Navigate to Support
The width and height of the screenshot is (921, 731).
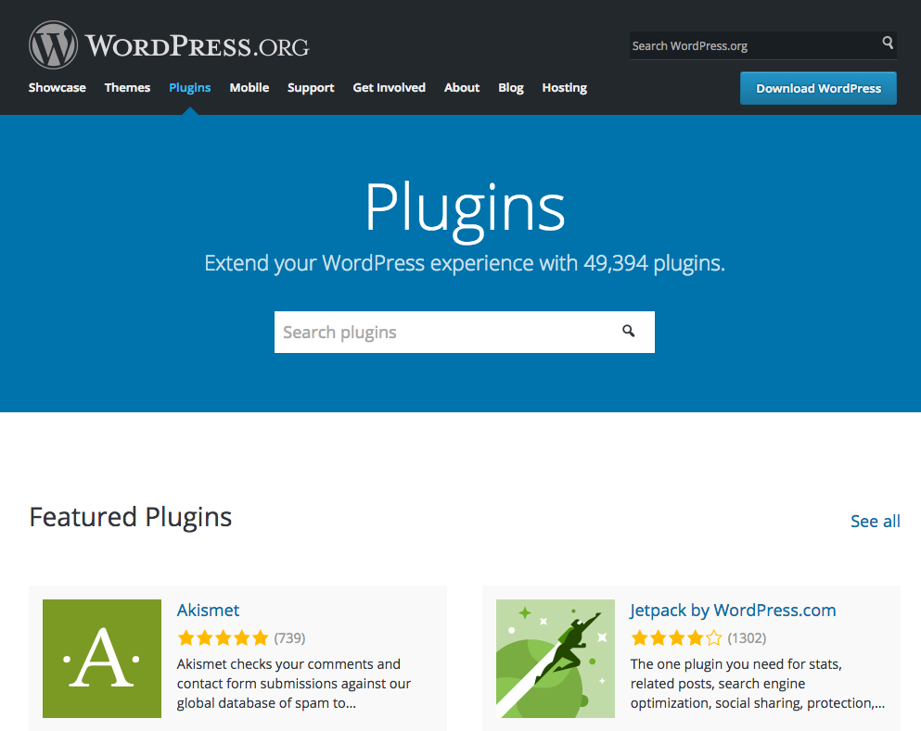[x=311, y=88]
